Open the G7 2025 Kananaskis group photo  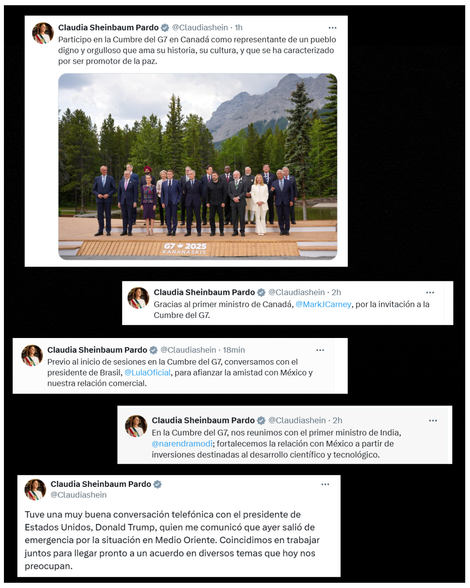198,166
